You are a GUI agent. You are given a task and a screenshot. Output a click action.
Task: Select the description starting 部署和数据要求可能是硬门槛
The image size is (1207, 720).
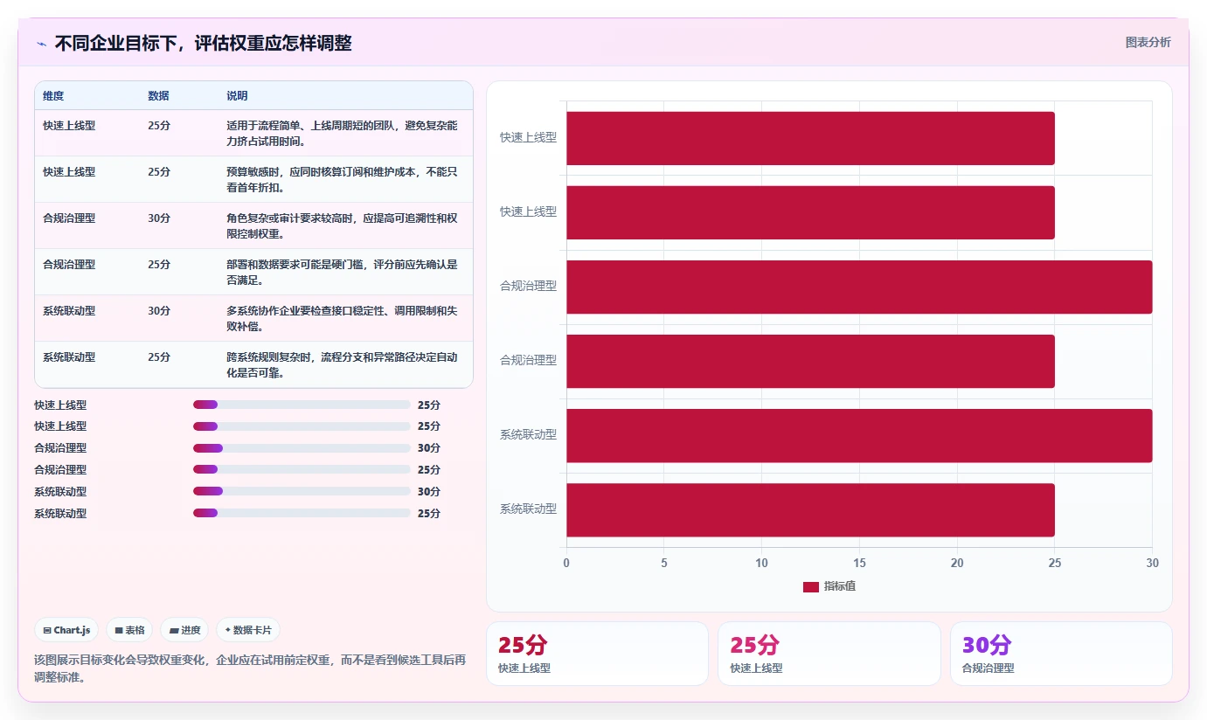(342, 272)
